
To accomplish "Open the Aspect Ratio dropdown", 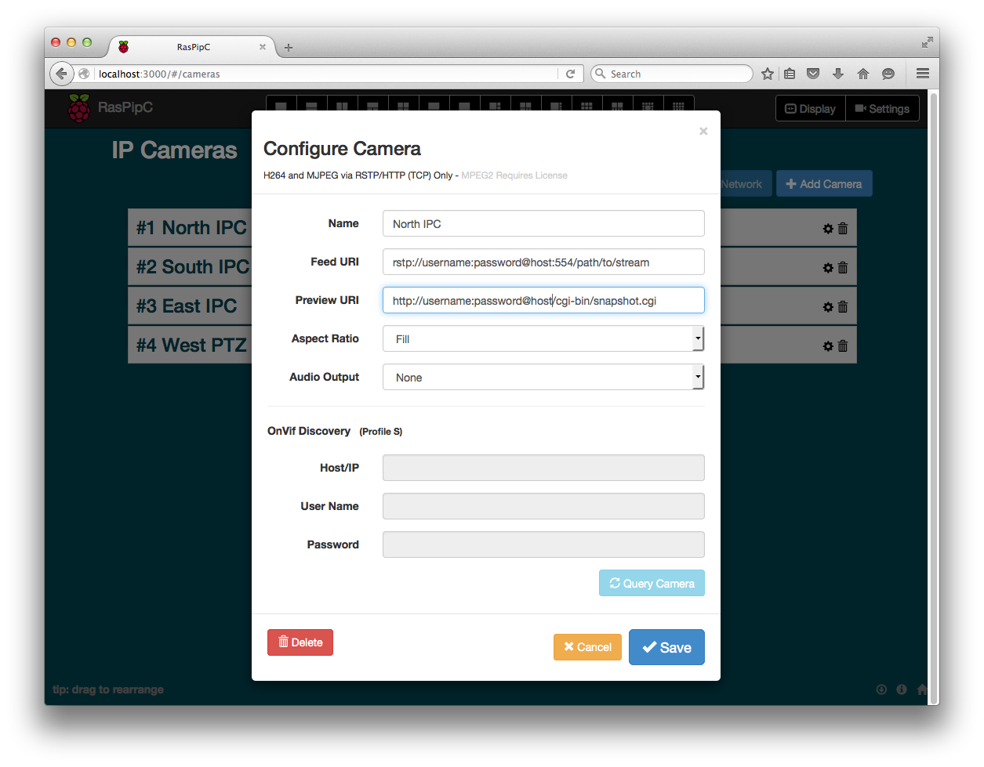I will click(x=543, y=338).
